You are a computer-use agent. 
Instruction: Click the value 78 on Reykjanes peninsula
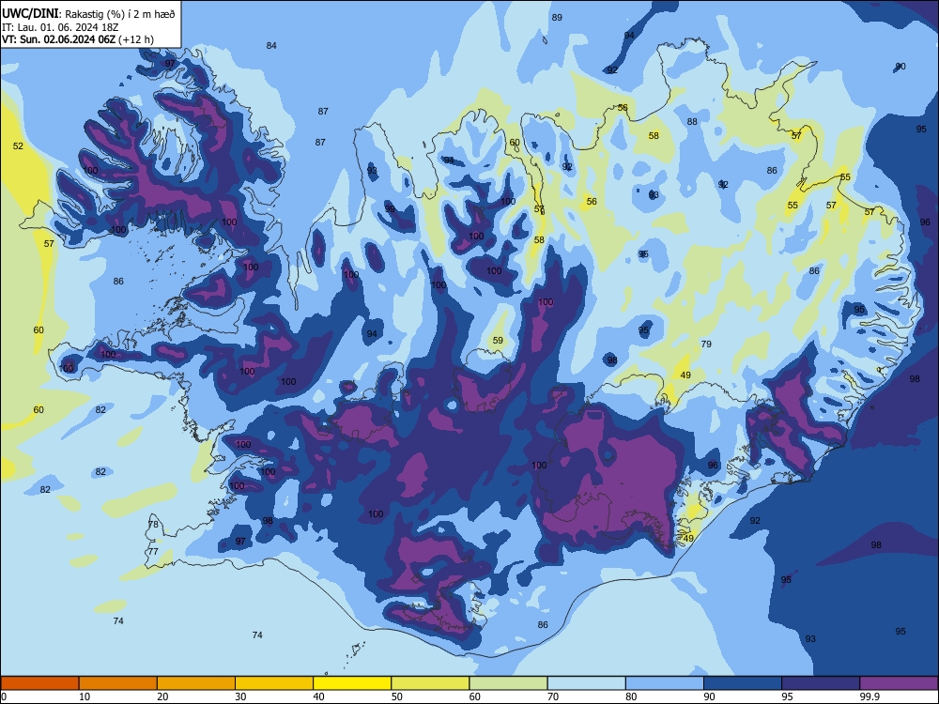tap(153, 525)
